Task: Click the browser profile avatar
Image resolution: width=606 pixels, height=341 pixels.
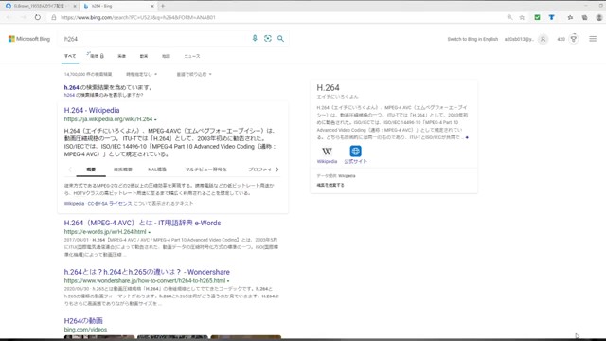Action: click(x=599, y=17)
